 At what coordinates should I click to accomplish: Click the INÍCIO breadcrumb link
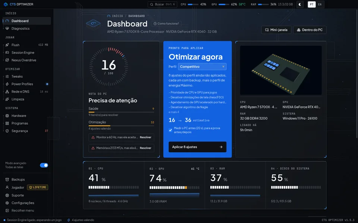click(x=117, y=16)
